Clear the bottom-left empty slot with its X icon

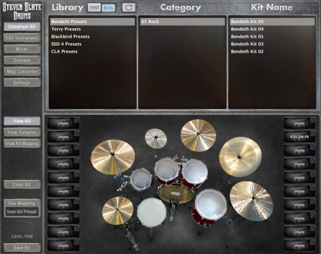pyautogui.click(x=76, y=242)
